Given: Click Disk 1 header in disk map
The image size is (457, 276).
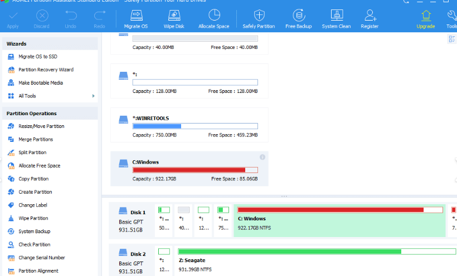Looking at the screenshot, I should point(132,220).
